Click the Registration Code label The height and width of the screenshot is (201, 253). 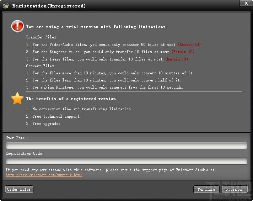tap(25, 153)
